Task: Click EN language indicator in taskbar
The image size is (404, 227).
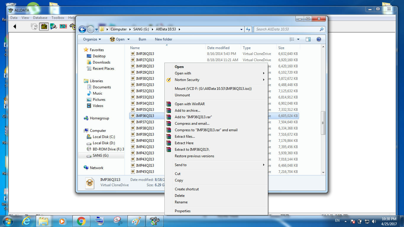Action: [x=337, y=221]
